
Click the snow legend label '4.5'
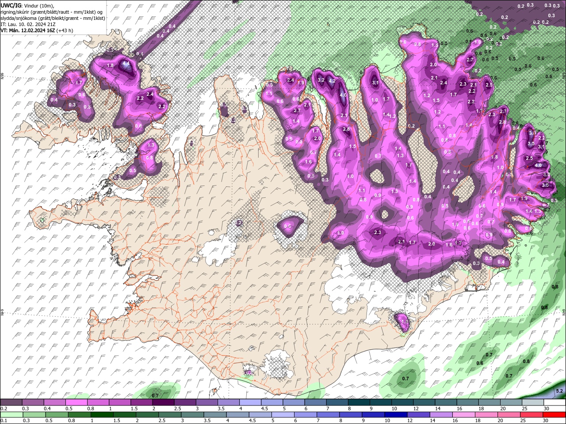tap(264, 409)
